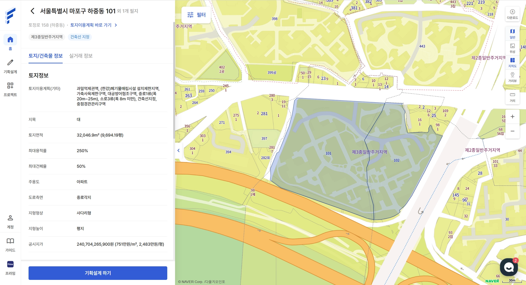The height and width of the screenshot is (285, 526).
Task: Switch map to 위성 satellite view
Action: pyautogui.click(x=512, y=48)
